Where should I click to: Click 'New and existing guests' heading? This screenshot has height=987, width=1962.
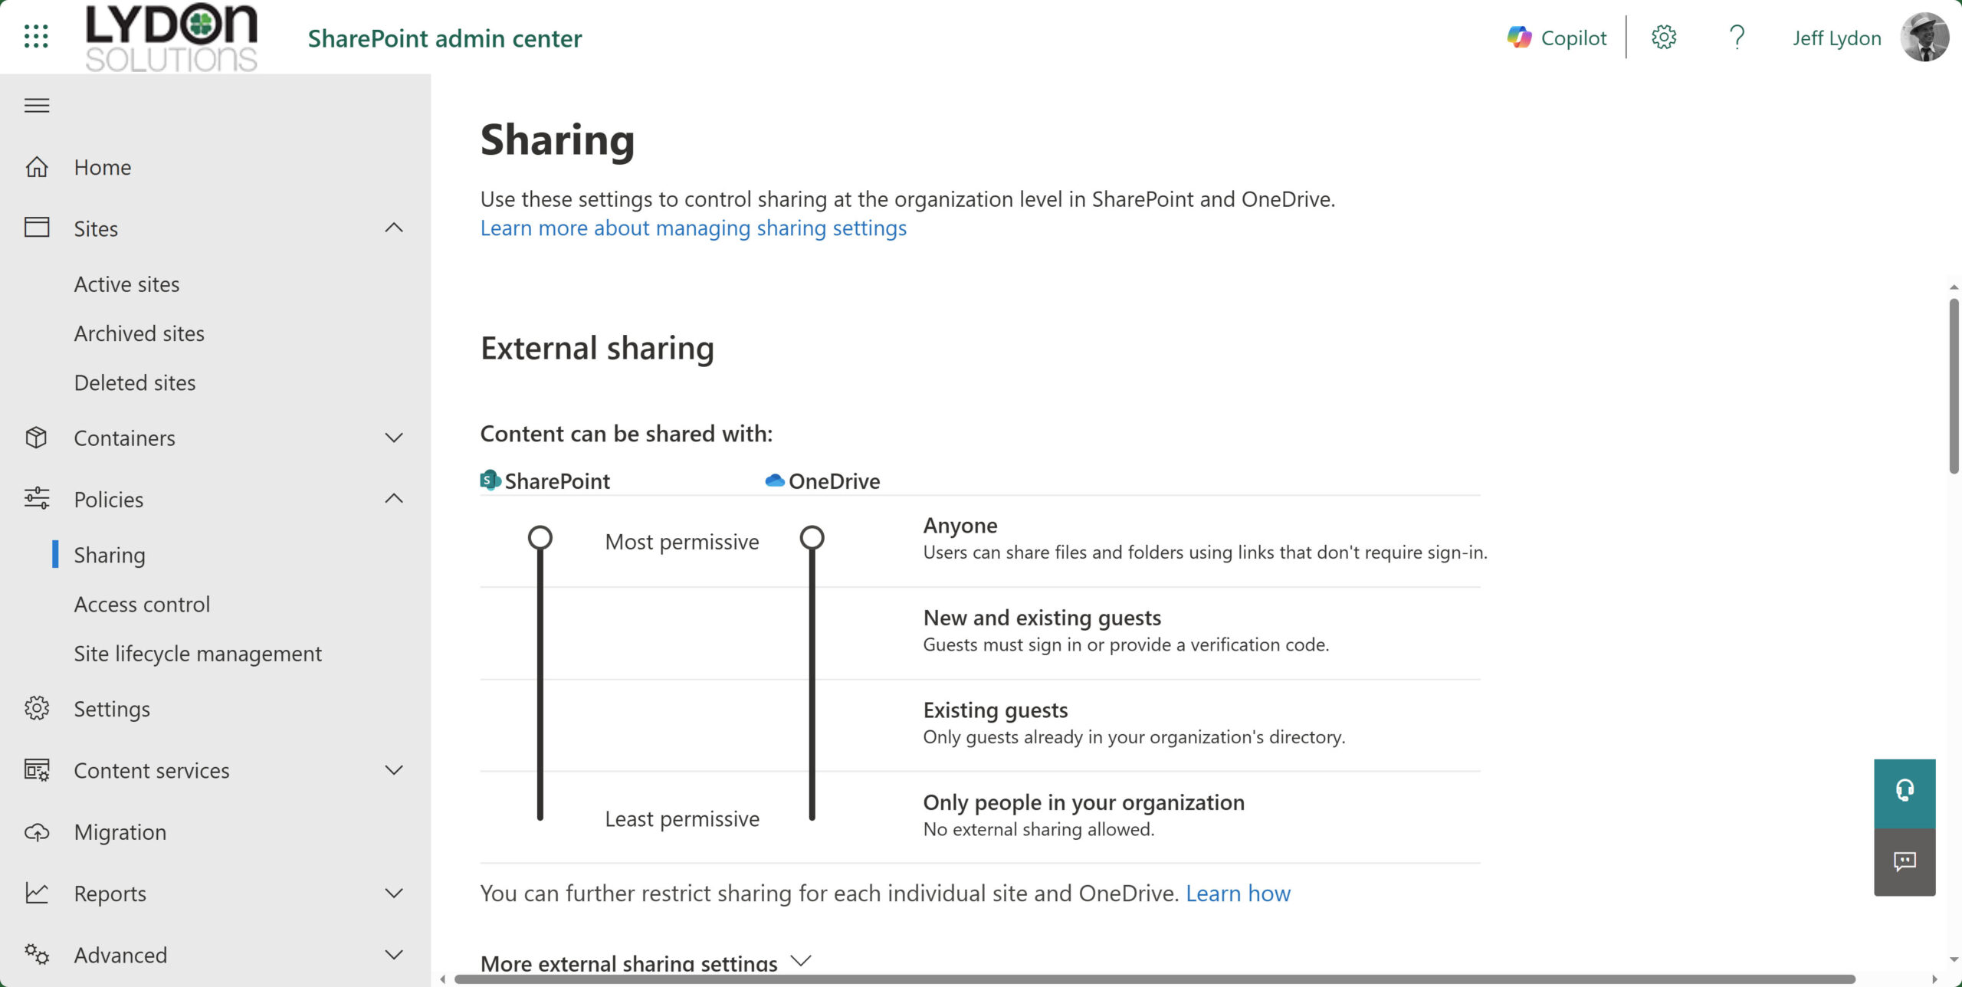tap(1042, 617)
